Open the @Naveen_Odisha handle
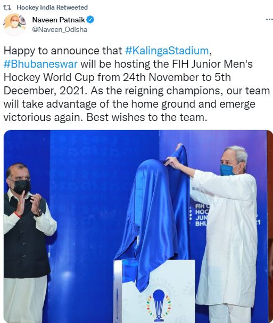 click(x=60, y=30)
